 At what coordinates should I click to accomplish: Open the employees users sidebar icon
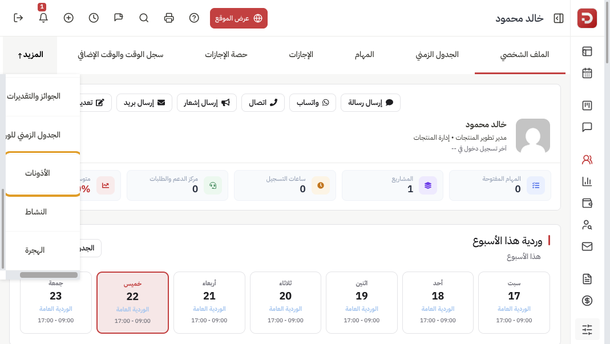(587, 160)
